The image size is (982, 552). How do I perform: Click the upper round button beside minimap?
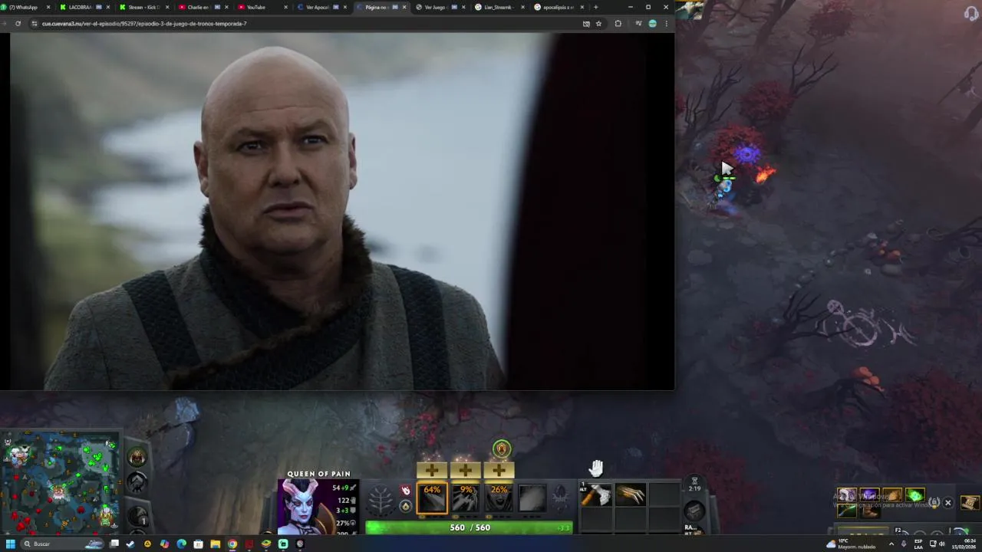tap(137, 458)
